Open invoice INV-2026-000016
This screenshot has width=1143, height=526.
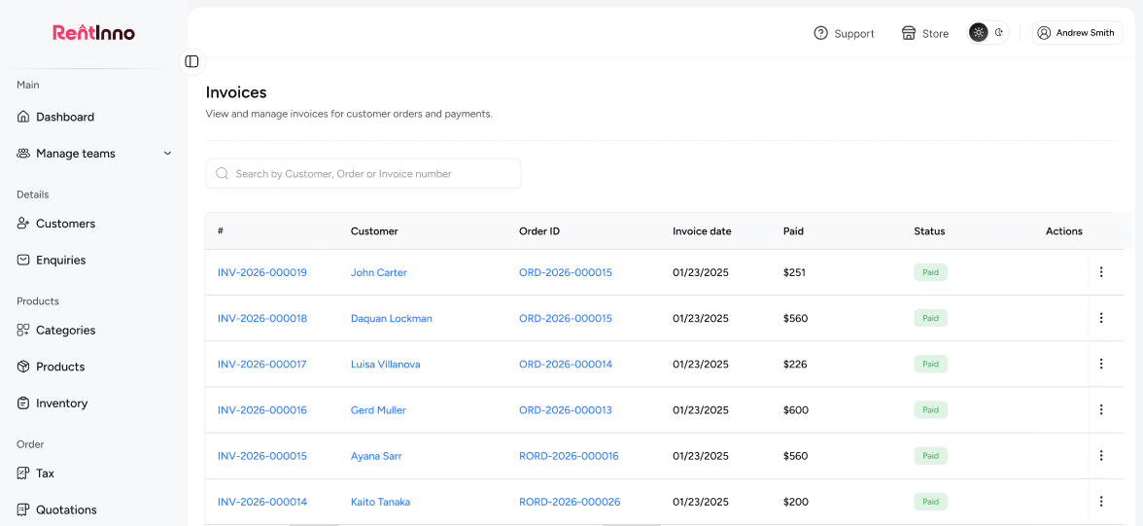pos(262,410)
